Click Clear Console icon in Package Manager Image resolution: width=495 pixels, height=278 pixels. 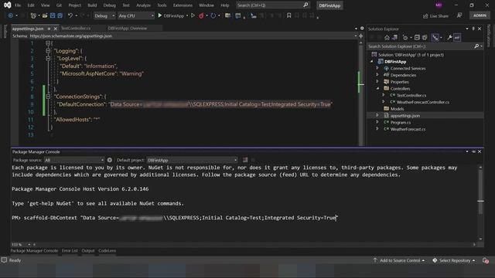[245, 160]
